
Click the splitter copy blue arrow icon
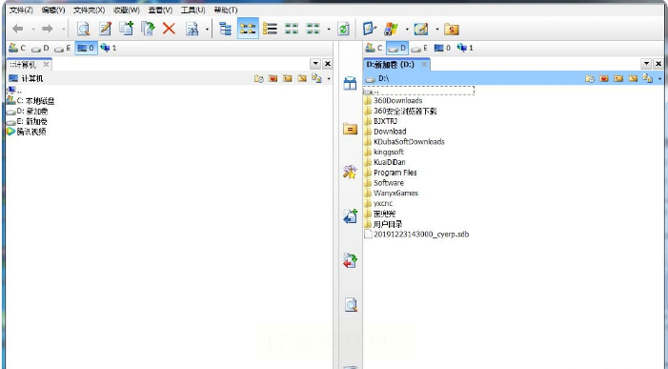[x=350, y=216]
